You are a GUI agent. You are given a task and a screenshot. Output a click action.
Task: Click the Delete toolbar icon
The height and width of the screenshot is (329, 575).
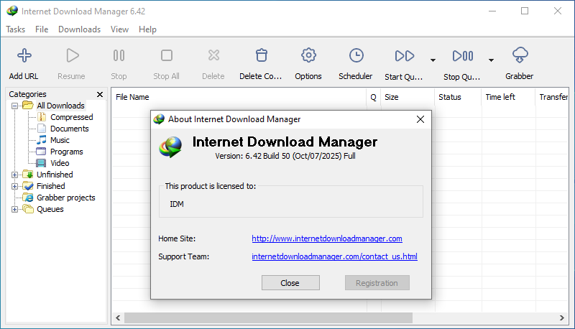213,56
